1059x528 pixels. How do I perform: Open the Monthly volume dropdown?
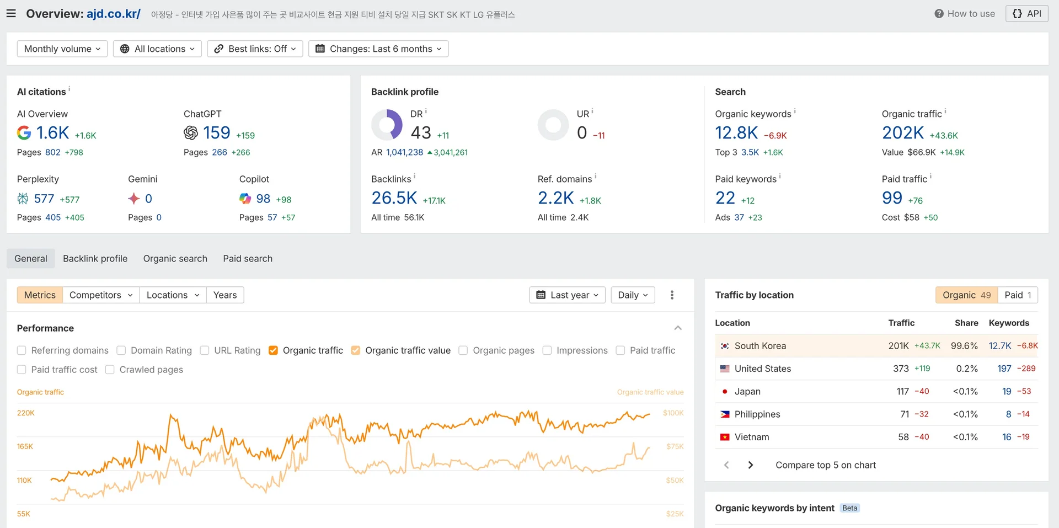click(62, 49)
